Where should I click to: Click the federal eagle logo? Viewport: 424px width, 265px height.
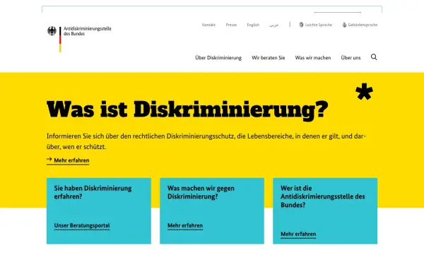(x=52, y=31)
